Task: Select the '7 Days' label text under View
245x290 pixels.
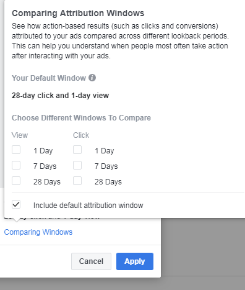Action: click(x=45, y=166)
